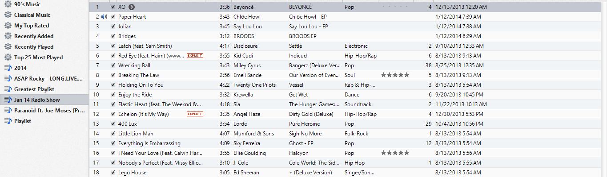Click the star rating for Breaking The Law

click(x=395, y=75)
